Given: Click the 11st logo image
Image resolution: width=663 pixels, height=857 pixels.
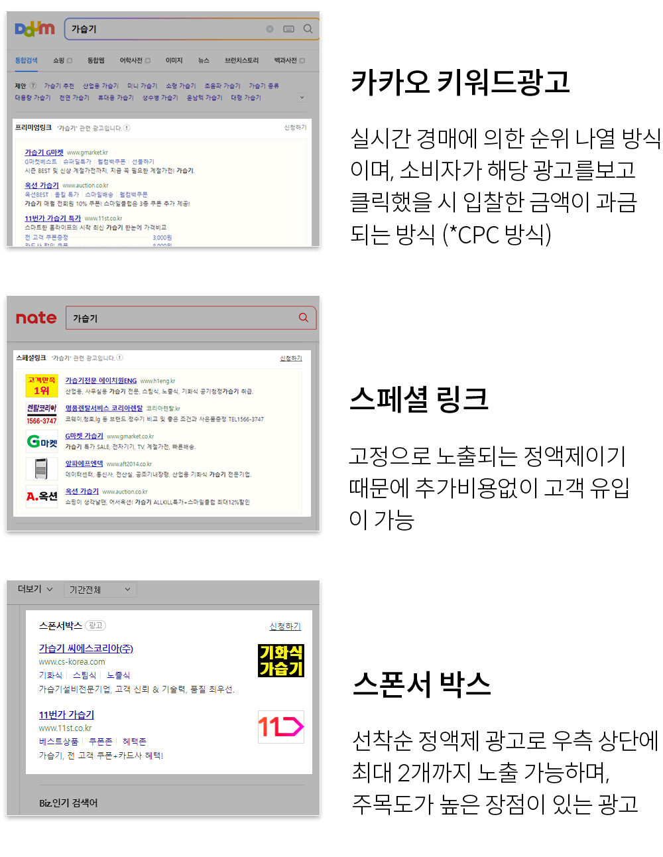Looking at the screenshot, I should click(281, 727).
